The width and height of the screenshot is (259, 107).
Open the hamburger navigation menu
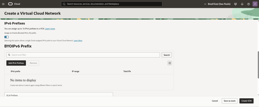pos(3,4)
